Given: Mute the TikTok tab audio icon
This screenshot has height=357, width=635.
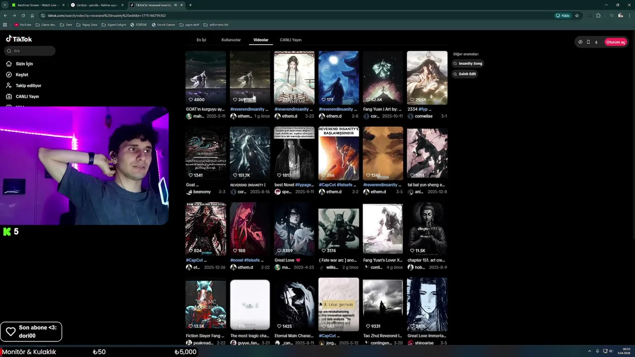Looking at the screenshot, I should point(175,5).
